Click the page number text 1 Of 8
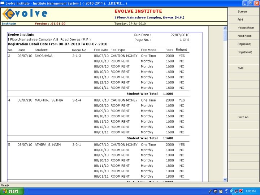This screenshot has height=195, width=260. pyautogui.click(x=185, y=40)
